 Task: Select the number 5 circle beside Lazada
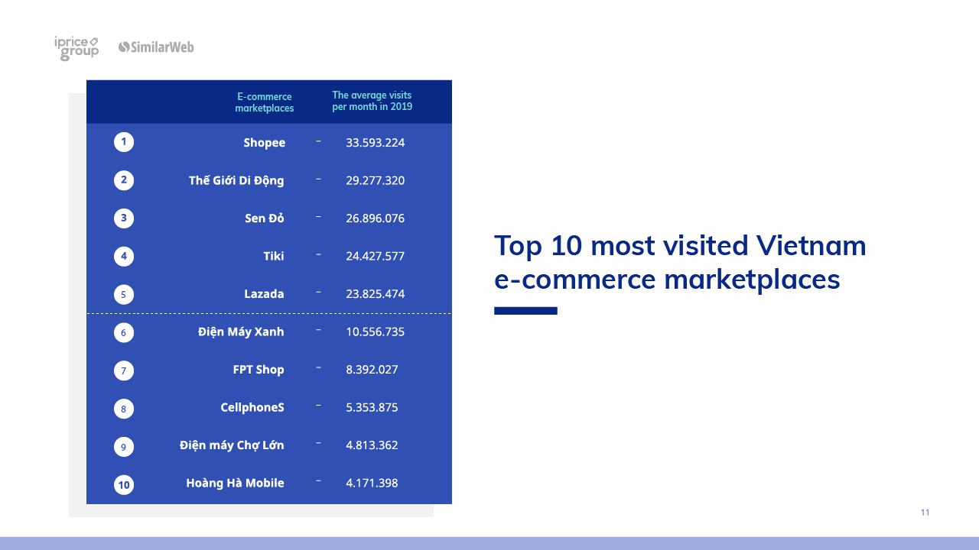[x=124, y=294]
